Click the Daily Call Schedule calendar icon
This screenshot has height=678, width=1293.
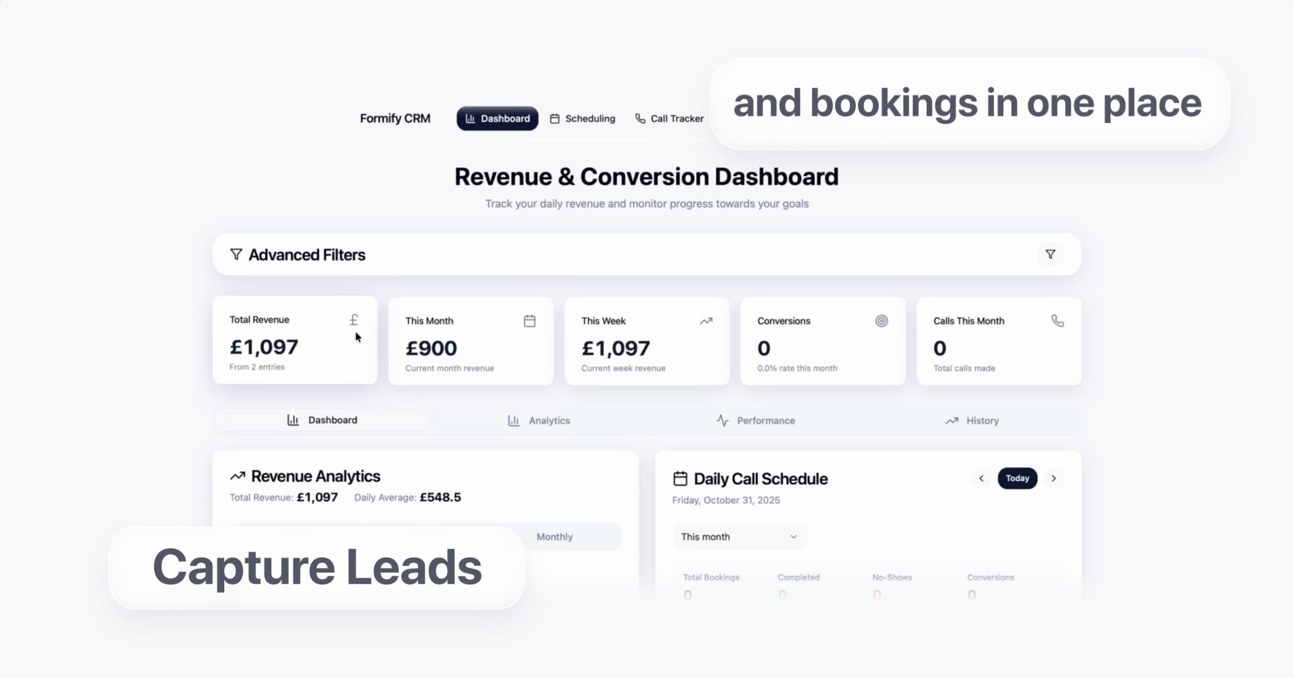680,478
